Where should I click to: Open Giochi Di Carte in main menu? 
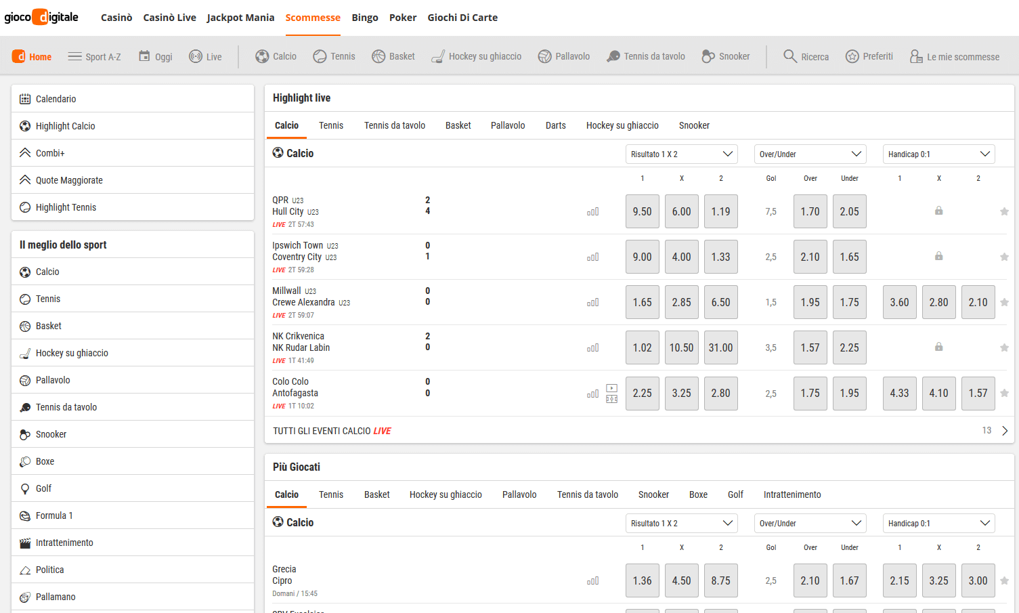click(462, 18)
